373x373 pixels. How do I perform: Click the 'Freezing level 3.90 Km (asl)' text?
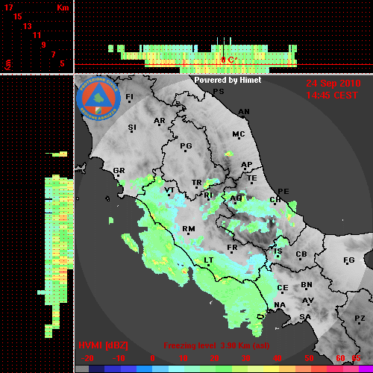(216, 345)
